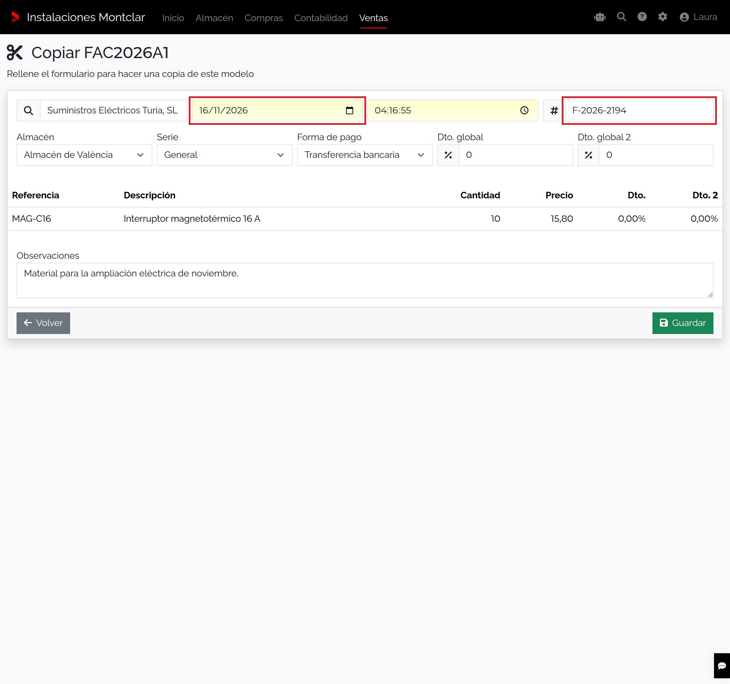
Task: Open the Laura user account menu
Action: pos(698,17)
